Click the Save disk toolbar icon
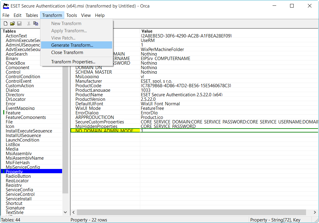Screen dimensions: 319x223 click(x=19, y=24)
